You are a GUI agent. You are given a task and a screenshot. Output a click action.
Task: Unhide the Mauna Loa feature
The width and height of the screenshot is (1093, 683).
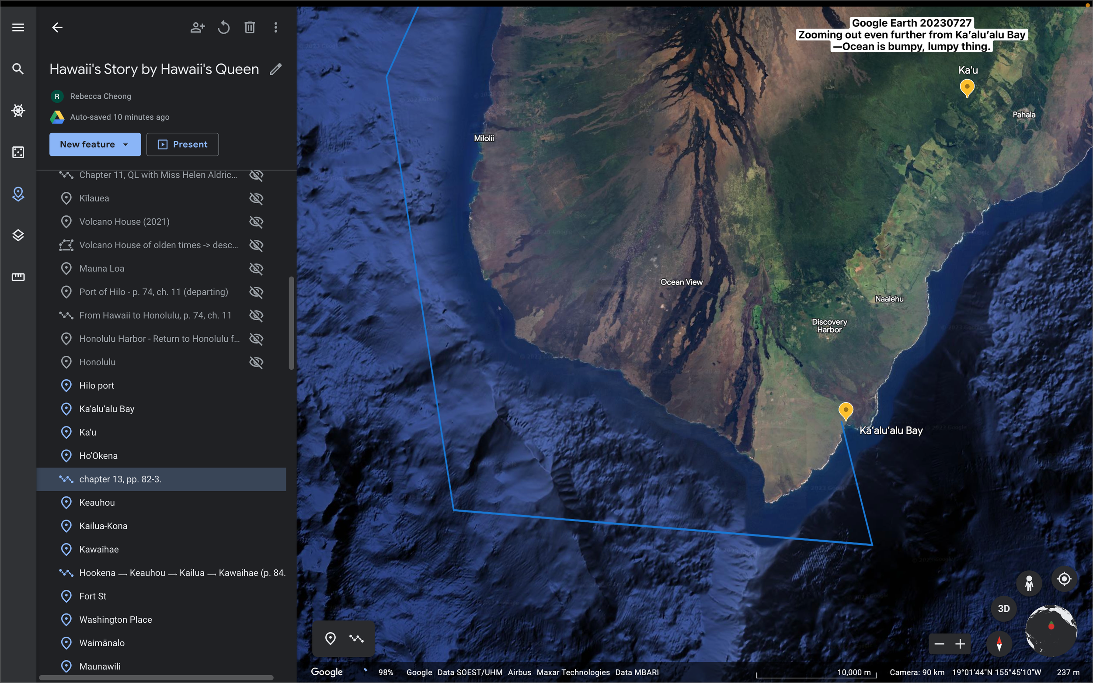tap(256, 268)
